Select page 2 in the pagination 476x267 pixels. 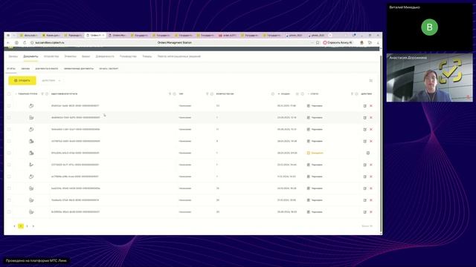click(27, 226)
